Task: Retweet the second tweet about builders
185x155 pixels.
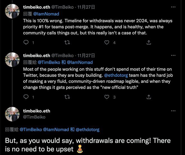Action: click(x=67, y=97)
